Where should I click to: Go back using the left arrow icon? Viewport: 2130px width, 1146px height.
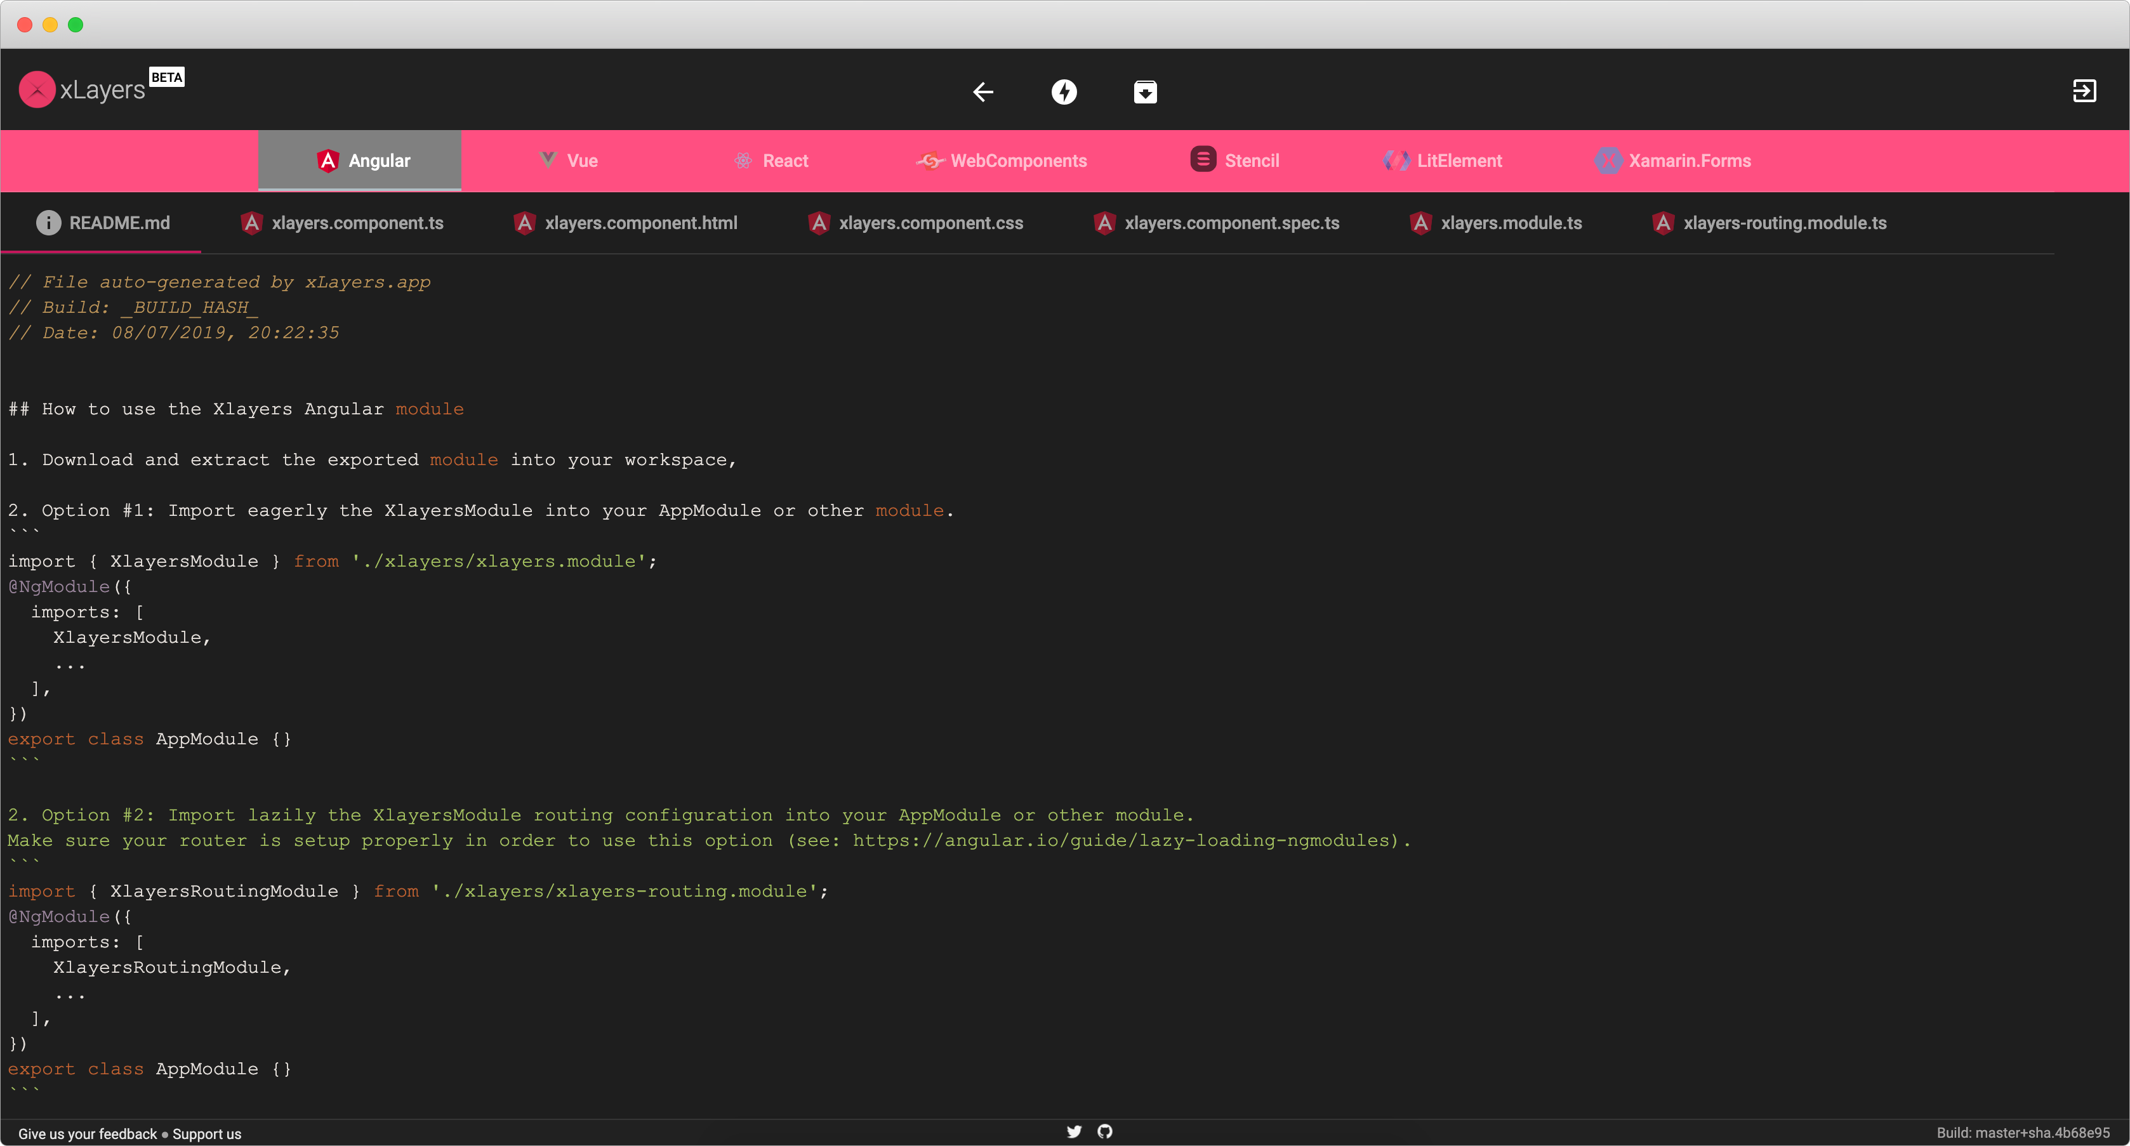[x=982, y=91]
